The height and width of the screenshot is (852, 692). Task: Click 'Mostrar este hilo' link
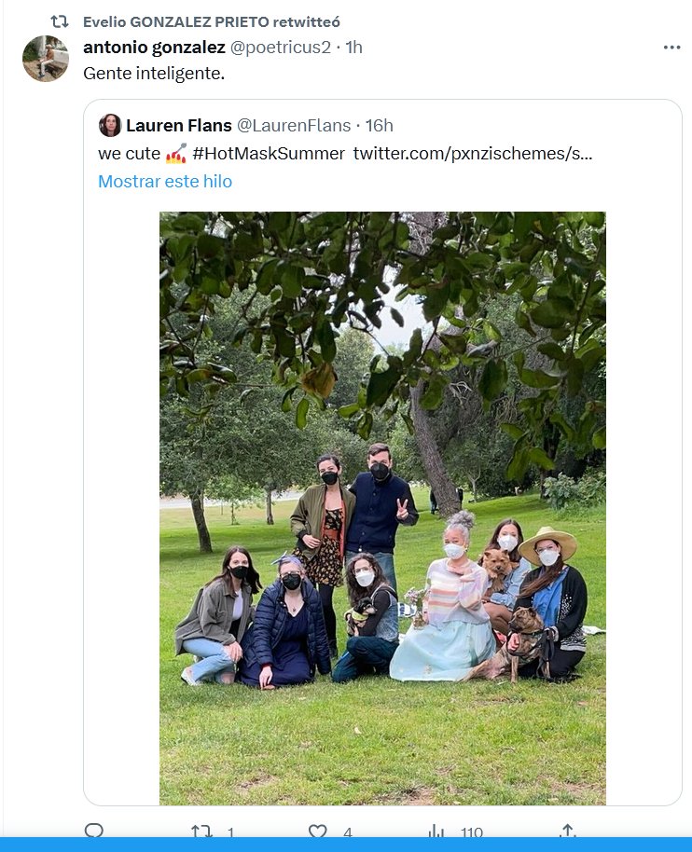tap(165, 182)
